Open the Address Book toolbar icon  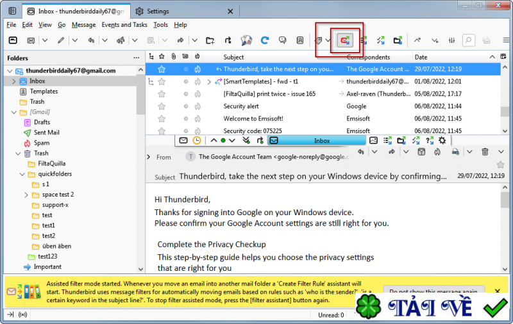pyautogui.click(x=299, y=40)
